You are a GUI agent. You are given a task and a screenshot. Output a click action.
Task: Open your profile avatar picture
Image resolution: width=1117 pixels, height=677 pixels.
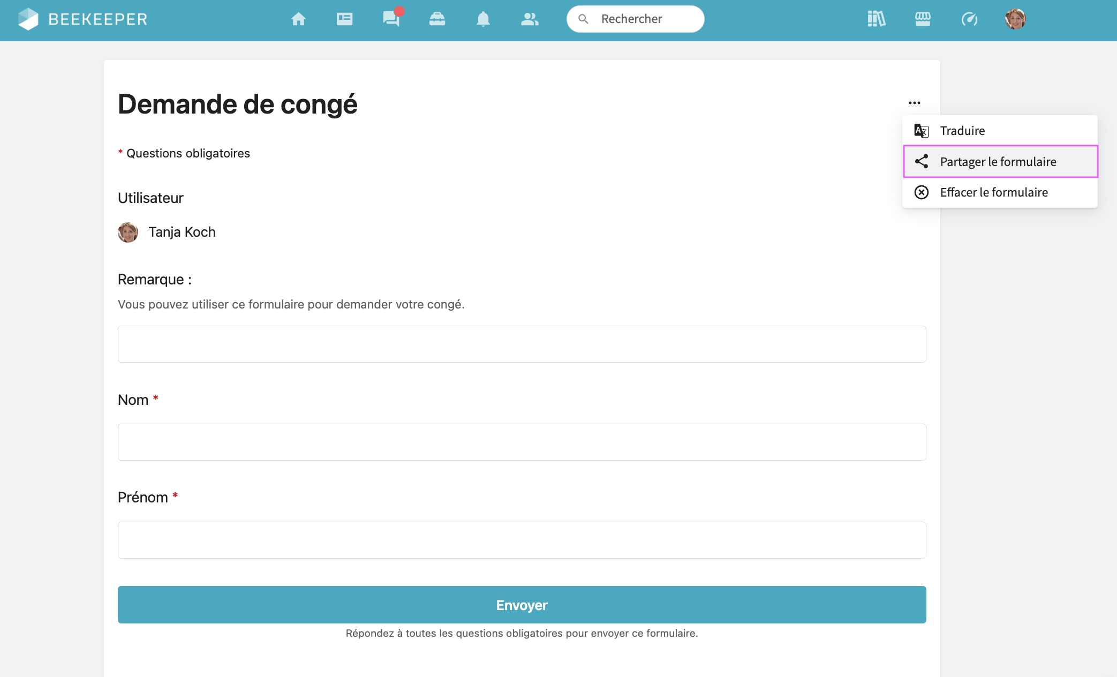[1016, 19]
